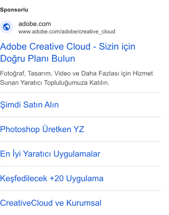Click the Sponsorlu label

pos(14,10)
